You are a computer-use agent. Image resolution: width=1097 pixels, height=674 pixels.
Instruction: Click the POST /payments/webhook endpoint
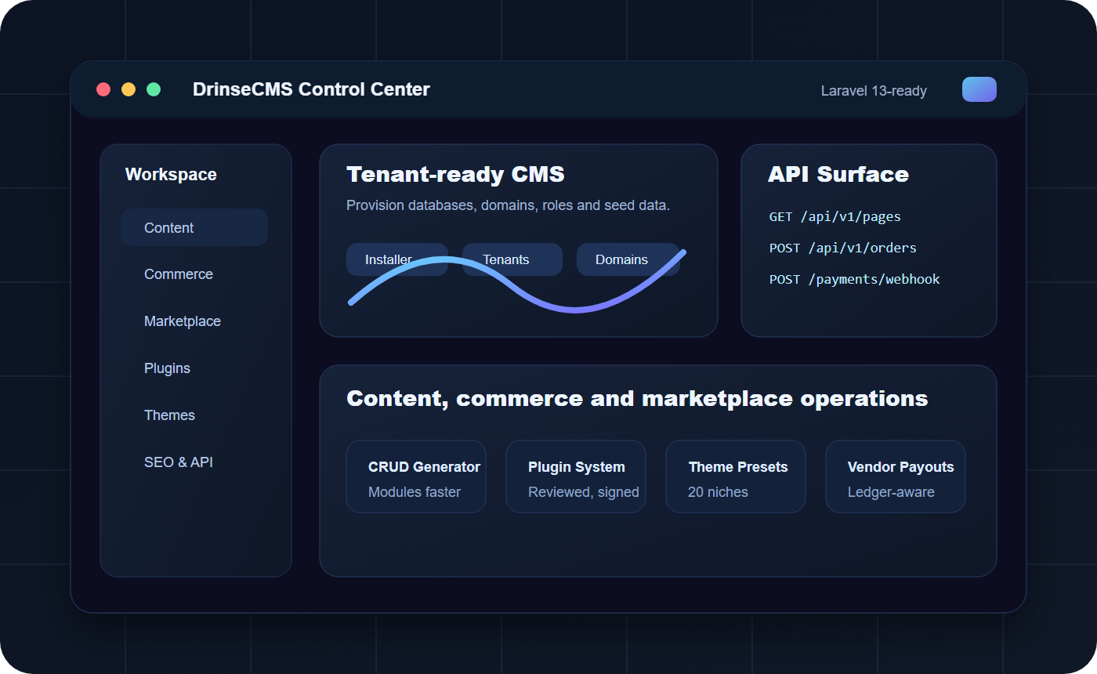point(855,279)
